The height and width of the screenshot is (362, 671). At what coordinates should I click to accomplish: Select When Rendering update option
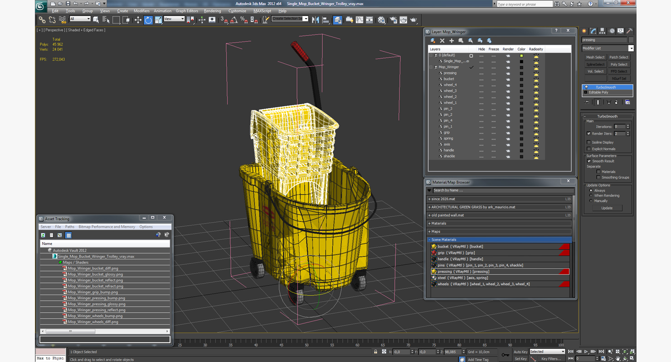[x=591, y=195]
